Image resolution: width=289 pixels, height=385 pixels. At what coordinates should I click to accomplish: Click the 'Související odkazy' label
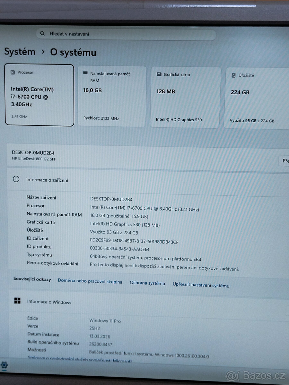[32, 279]
